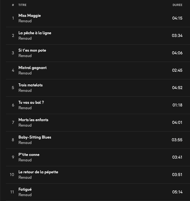
Task: Click duration 04:52 of Trois matelots
Action: (177, 88)
